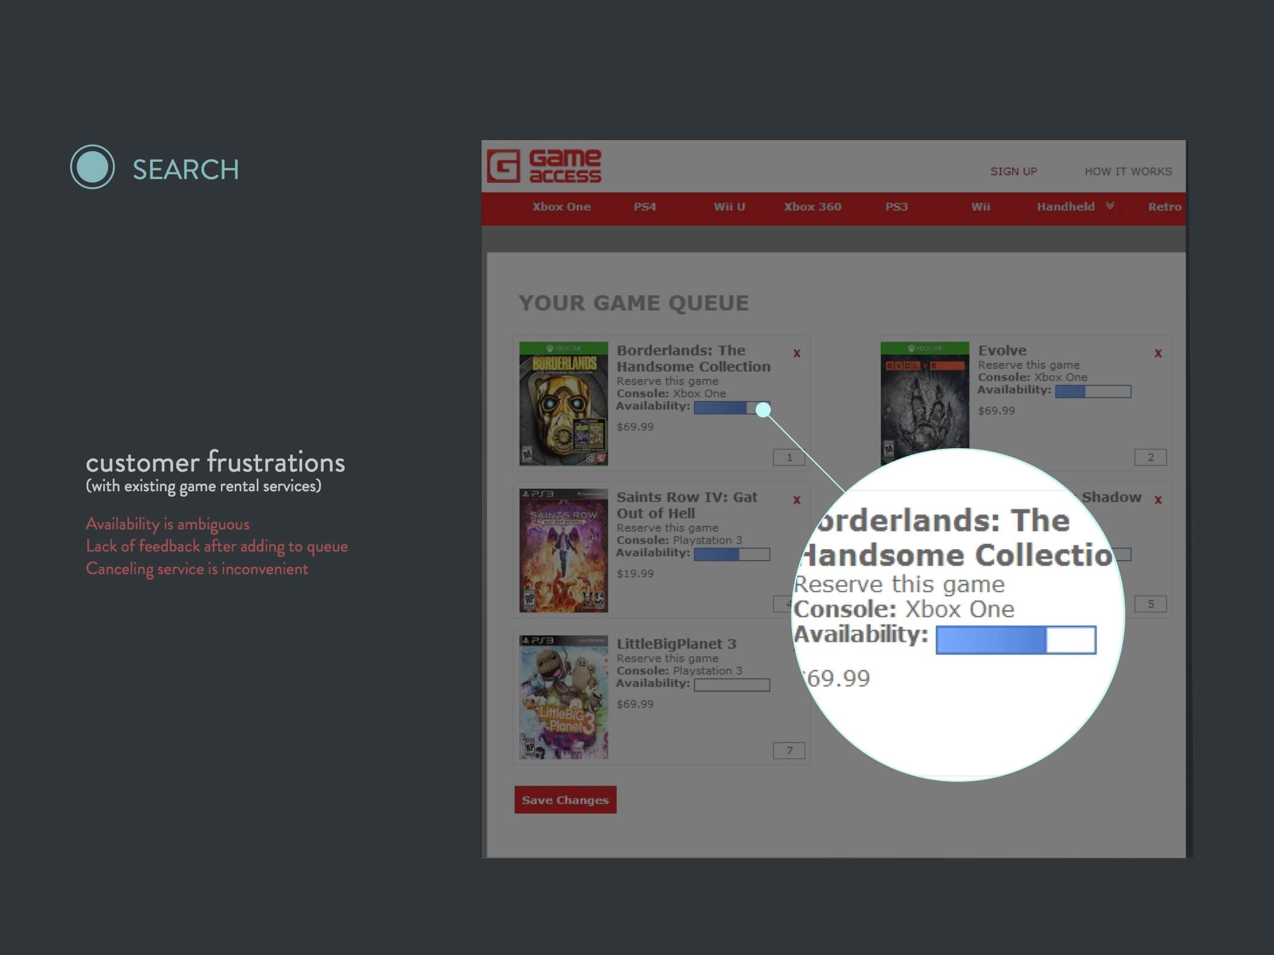Click the SEARCH heading text

click(x=186, y=170)
